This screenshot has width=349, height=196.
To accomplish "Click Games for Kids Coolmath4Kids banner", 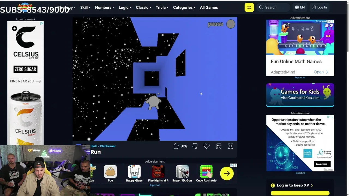I will point(300,95).
